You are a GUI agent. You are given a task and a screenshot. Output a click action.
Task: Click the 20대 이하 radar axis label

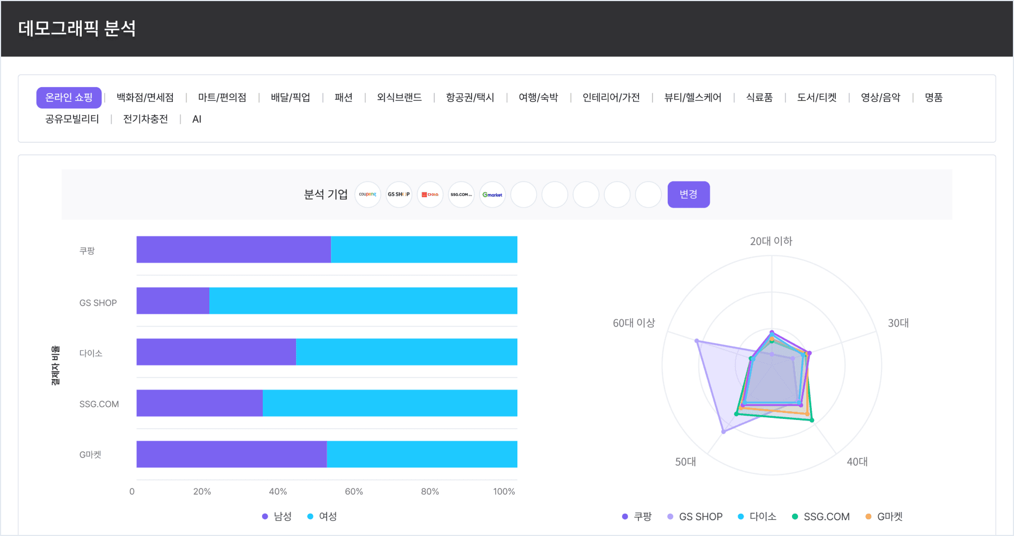771,241
